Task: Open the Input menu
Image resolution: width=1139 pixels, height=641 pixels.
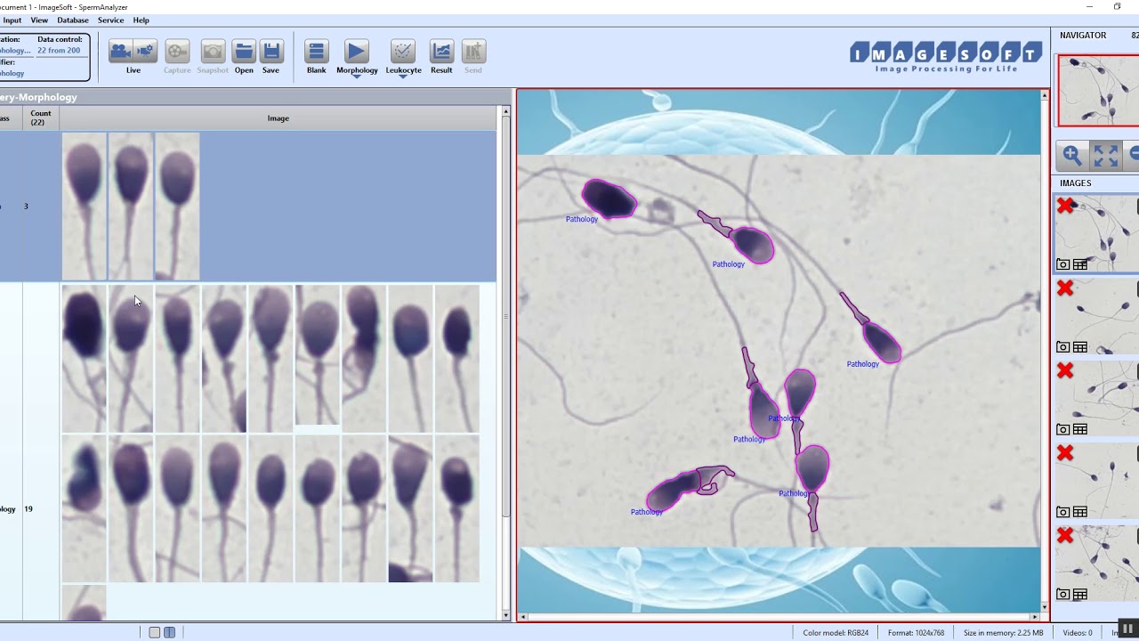Action: (12, 20)
